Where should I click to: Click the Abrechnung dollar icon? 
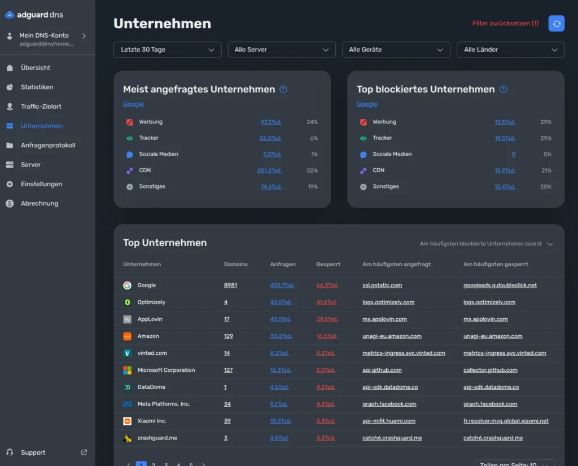[x=10, y=203]
